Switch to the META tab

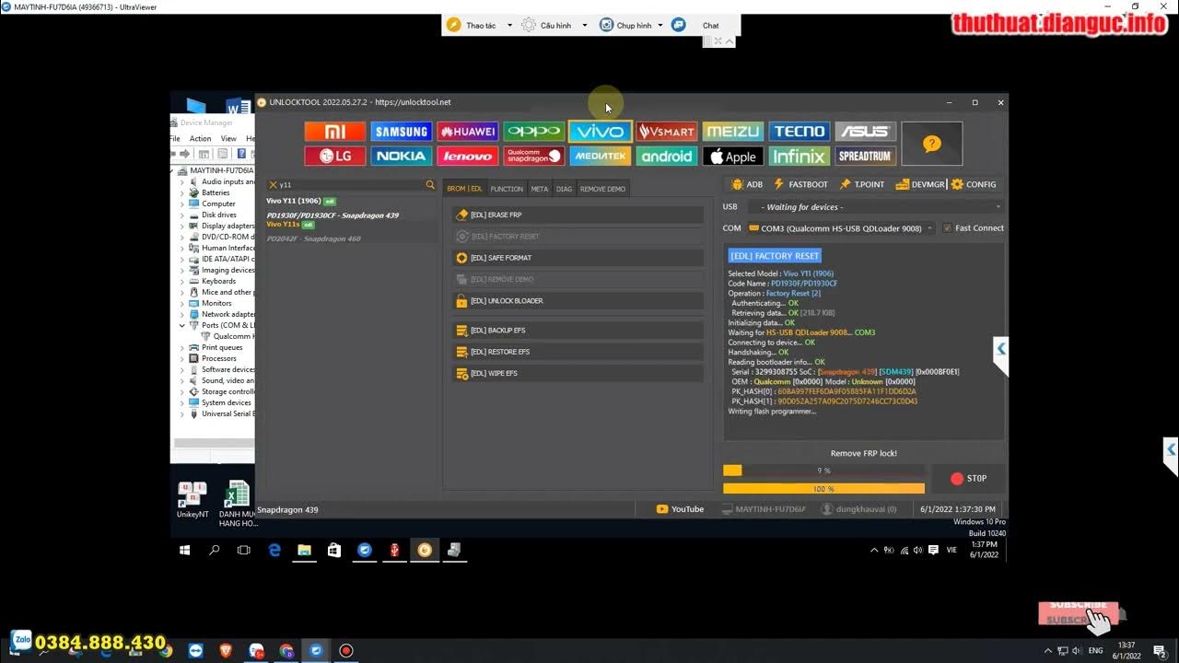pos(540,189)
